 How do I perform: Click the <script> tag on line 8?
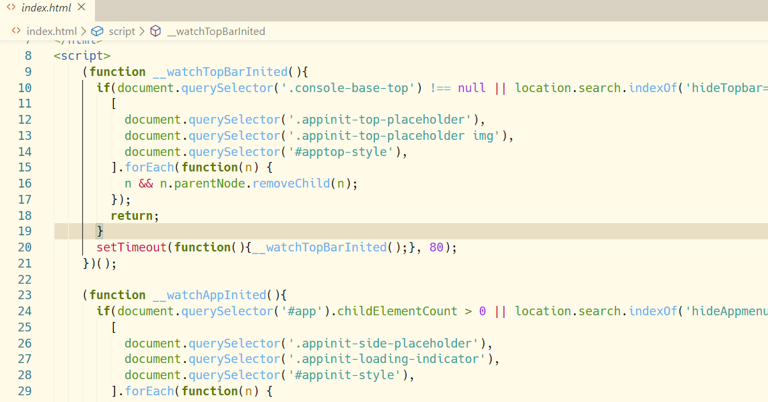(x=82, y=56)
